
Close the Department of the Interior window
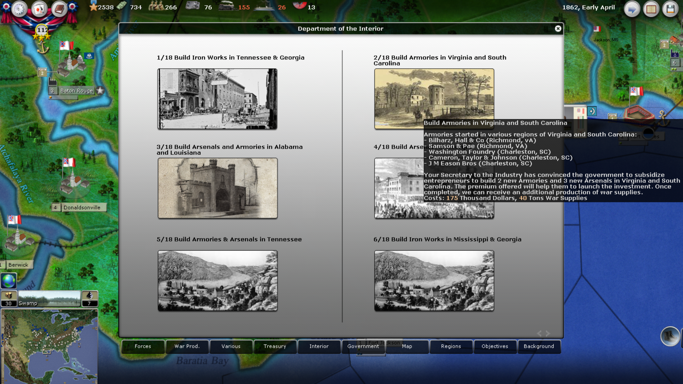point(558,28)
